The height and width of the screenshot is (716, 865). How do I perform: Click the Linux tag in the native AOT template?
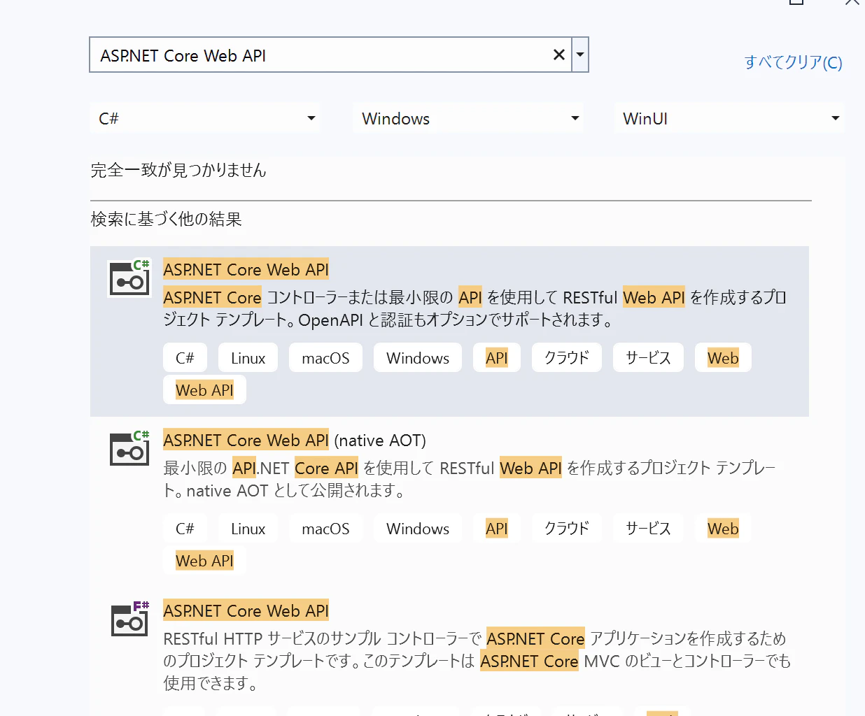click(248, 528)
